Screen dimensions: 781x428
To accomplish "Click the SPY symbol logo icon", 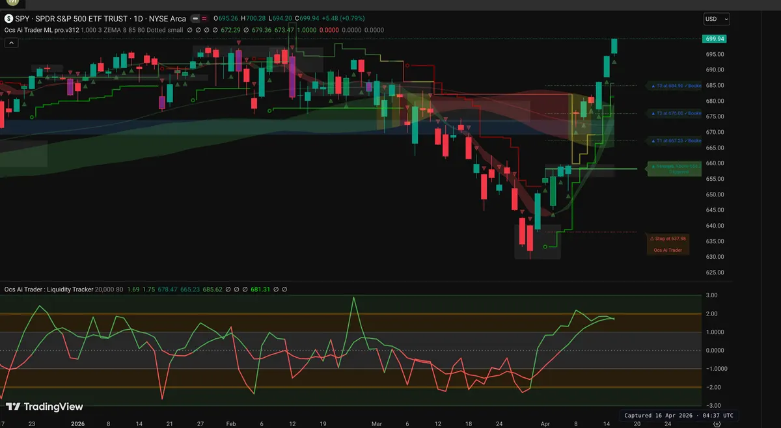I will coord(8,19).
